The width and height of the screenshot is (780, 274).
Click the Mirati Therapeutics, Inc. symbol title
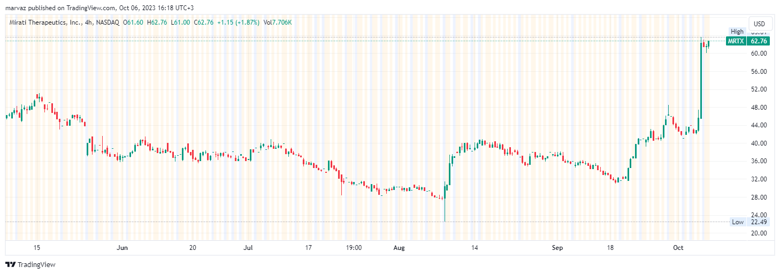click(45, 22)
